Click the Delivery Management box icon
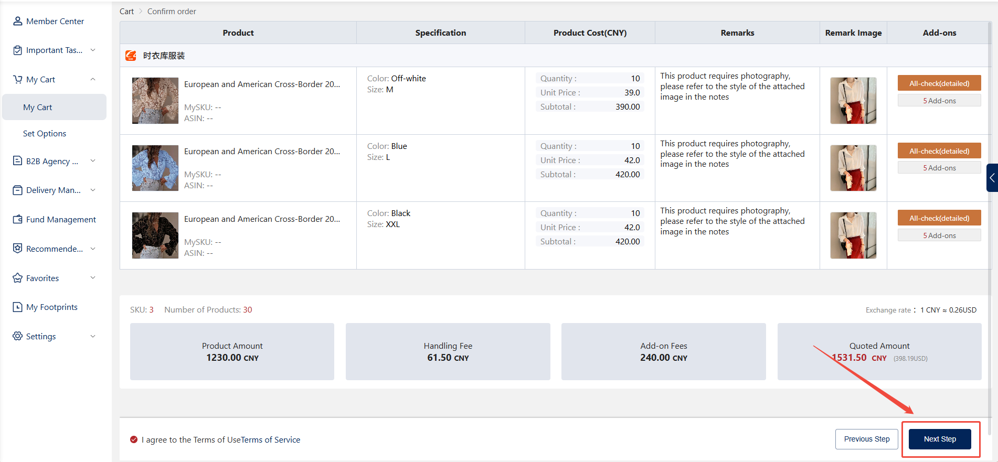Viewport: 998px width, 462px height. tap(18, 190)
